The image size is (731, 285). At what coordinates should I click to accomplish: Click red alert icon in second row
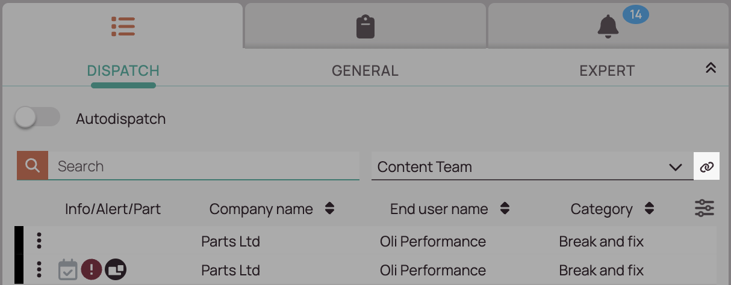[x=92, y=269]
